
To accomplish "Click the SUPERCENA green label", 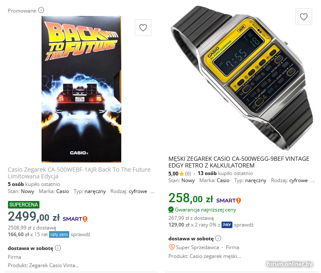I will point(23,205).
